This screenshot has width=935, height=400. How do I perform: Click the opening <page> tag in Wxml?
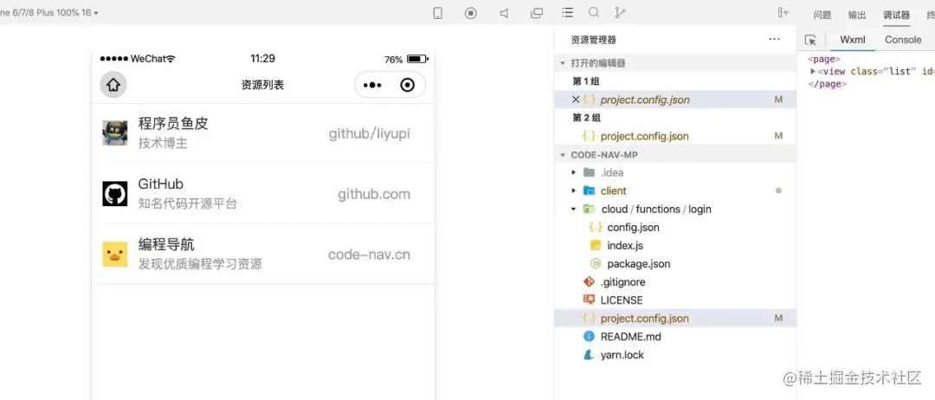824,59
